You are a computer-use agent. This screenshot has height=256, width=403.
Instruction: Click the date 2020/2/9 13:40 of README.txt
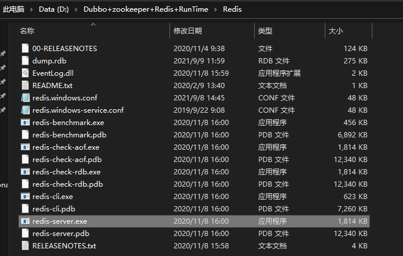(x=199, y=85)
